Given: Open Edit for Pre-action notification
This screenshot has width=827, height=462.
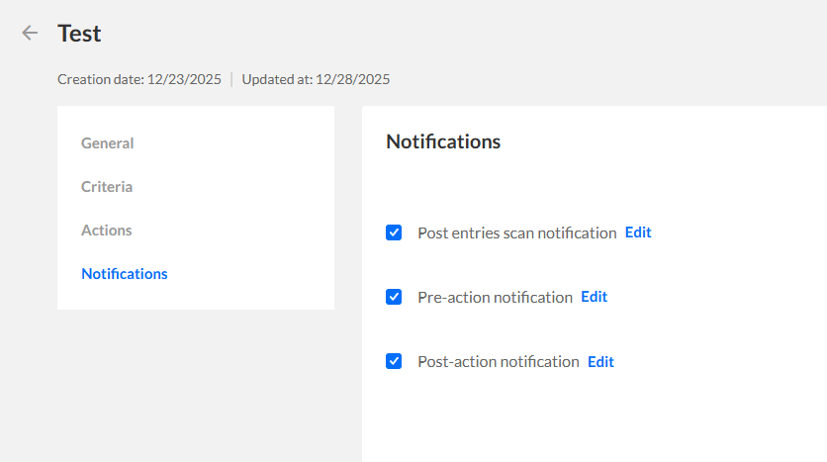Looking at the screenshot, I should 594,297.
